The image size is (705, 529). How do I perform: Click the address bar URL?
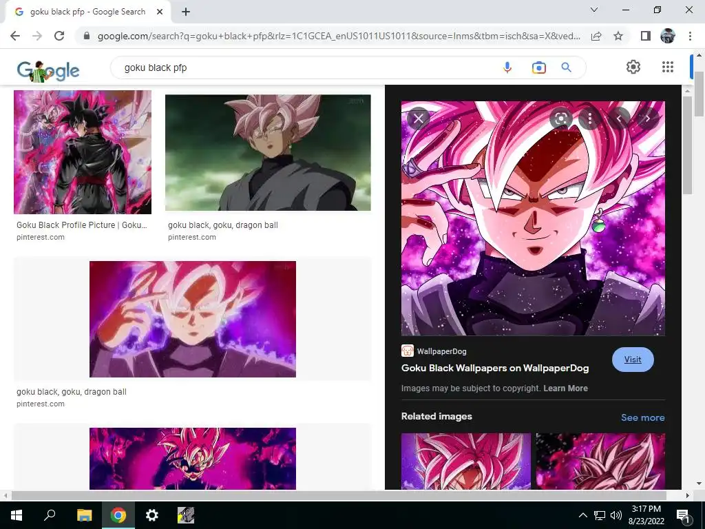(x=339, y=36)
